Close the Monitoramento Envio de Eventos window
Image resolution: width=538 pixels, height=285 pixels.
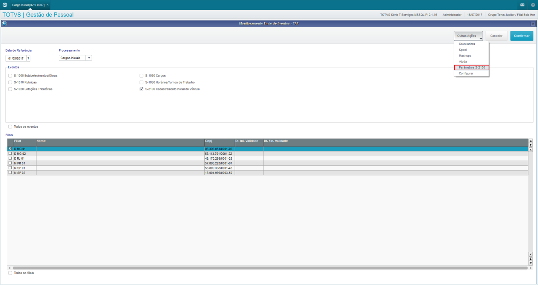coord(533,23)
